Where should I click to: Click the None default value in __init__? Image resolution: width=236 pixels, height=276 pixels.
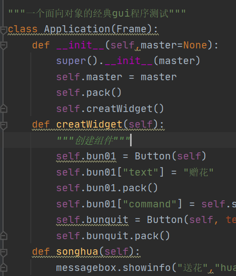pyautogui.click(x=195, y=45)
